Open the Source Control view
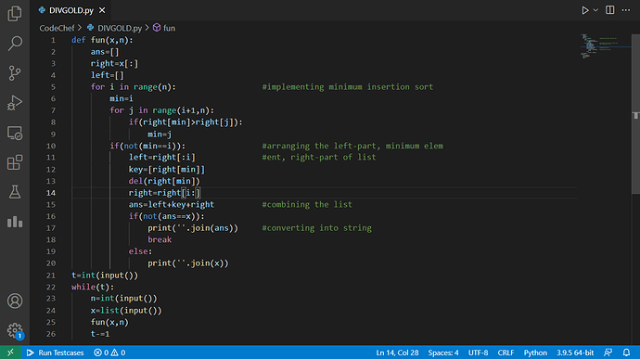Viewport: 640px width, 359px height. (x=15, y=73)
